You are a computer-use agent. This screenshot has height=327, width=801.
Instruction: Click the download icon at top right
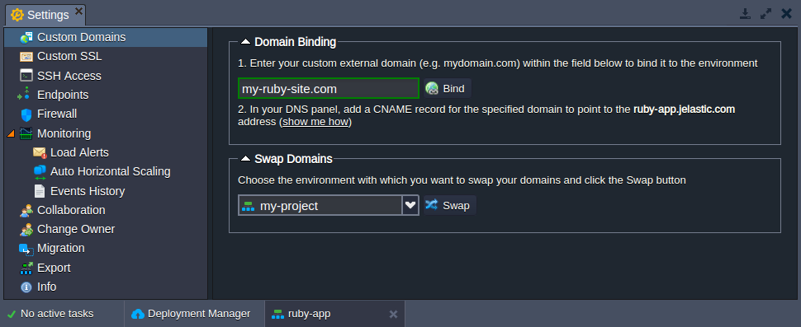click(x=746, y=14)
